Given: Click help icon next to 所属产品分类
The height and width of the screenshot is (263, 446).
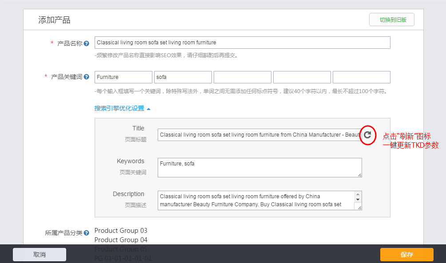Looking at the screenshot, I should click(x=87, y=233).
